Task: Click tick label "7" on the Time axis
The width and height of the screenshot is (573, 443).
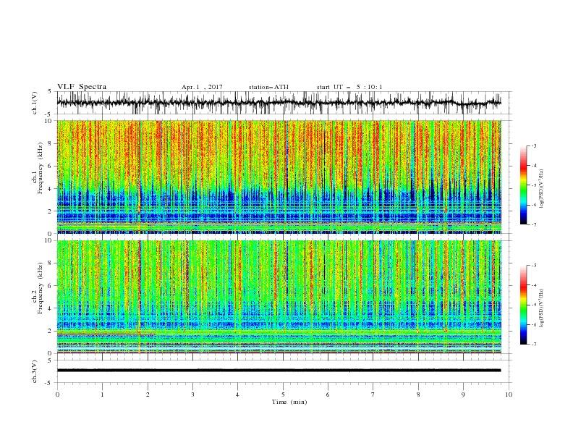Action: point(373,395)
